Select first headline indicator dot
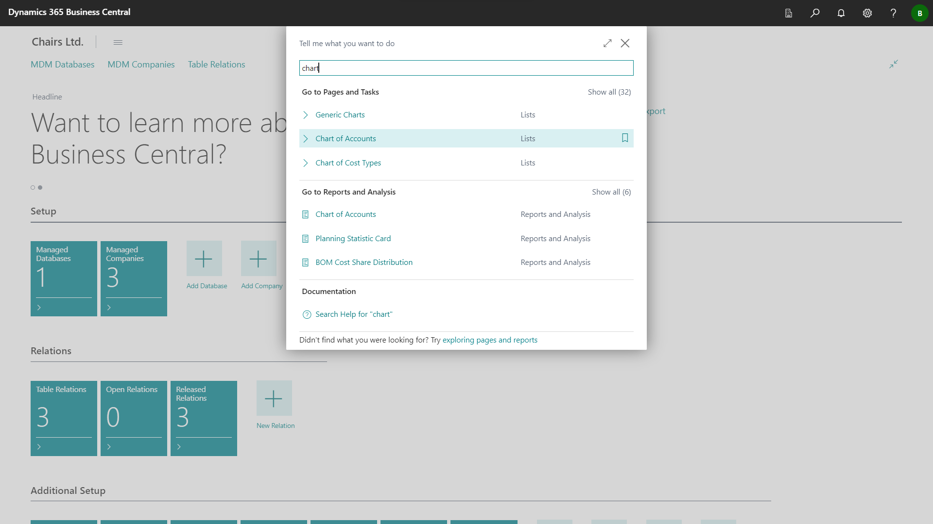 point(33,188)
